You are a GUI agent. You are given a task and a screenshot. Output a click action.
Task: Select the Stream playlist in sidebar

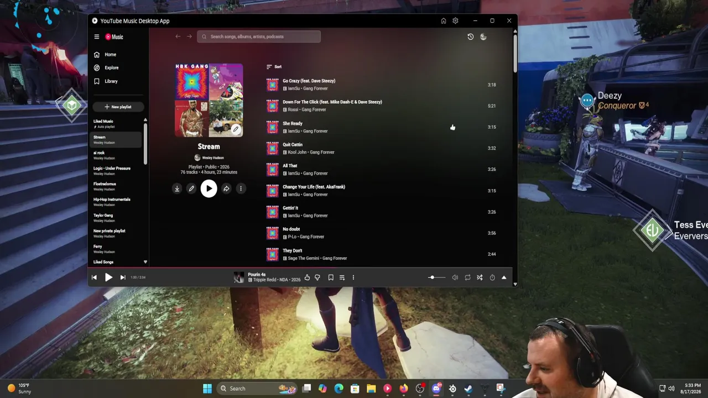tap(116, 140)
